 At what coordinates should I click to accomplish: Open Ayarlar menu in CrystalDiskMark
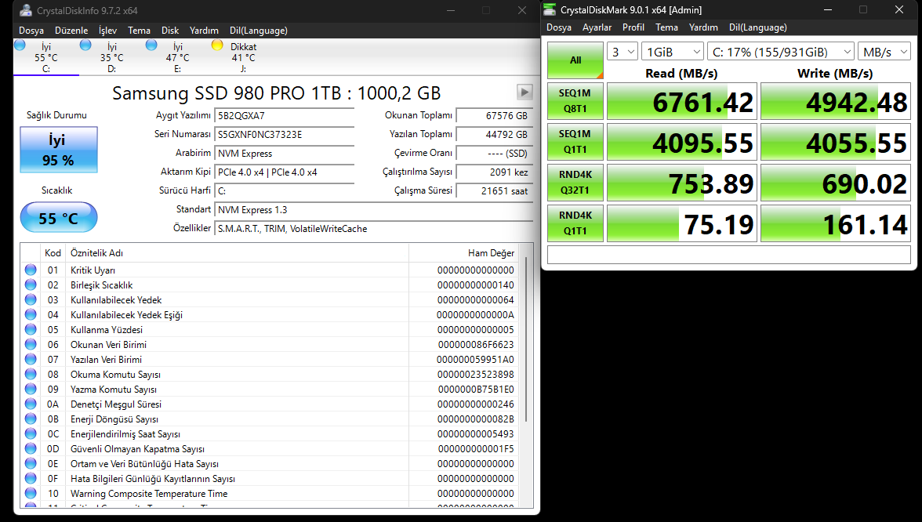pyautogui.click(x=597, y=27)
